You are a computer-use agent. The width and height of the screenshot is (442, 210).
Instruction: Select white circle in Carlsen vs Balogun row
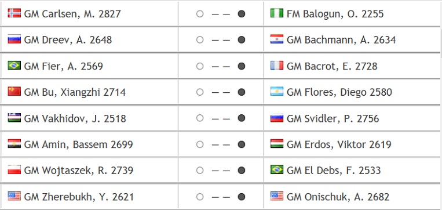[x=200, y=13]
